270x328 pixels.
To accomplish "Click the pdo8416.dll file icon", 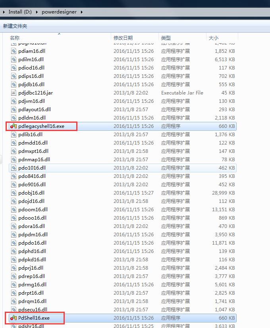I will pyautogui.click(x=13, y=176).
